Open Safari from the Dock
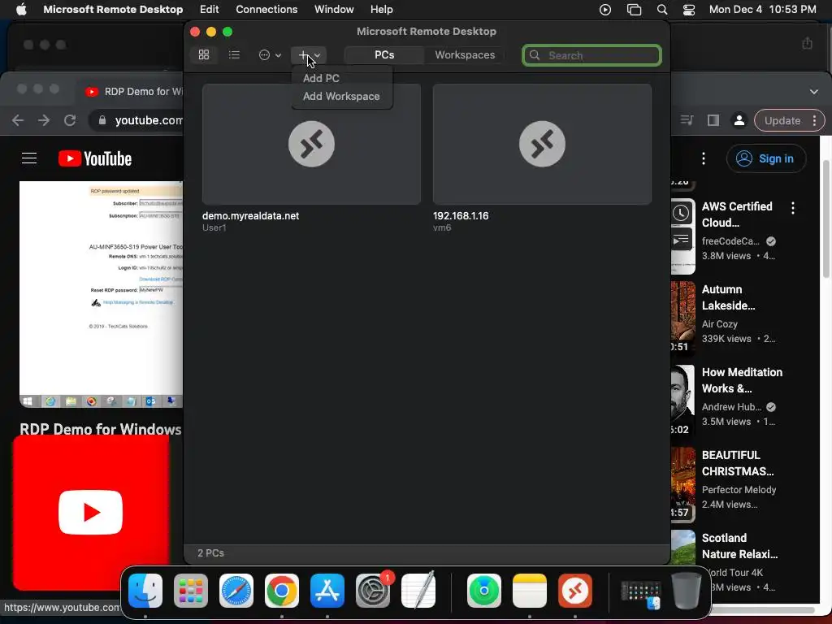The height and width of the screenshot is (624, 832). pyautogui.click(x=236, y=590)
